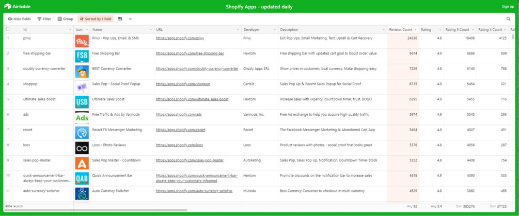Open the three-dot more options menu
The image size is (519, 216).
[131, 19]
